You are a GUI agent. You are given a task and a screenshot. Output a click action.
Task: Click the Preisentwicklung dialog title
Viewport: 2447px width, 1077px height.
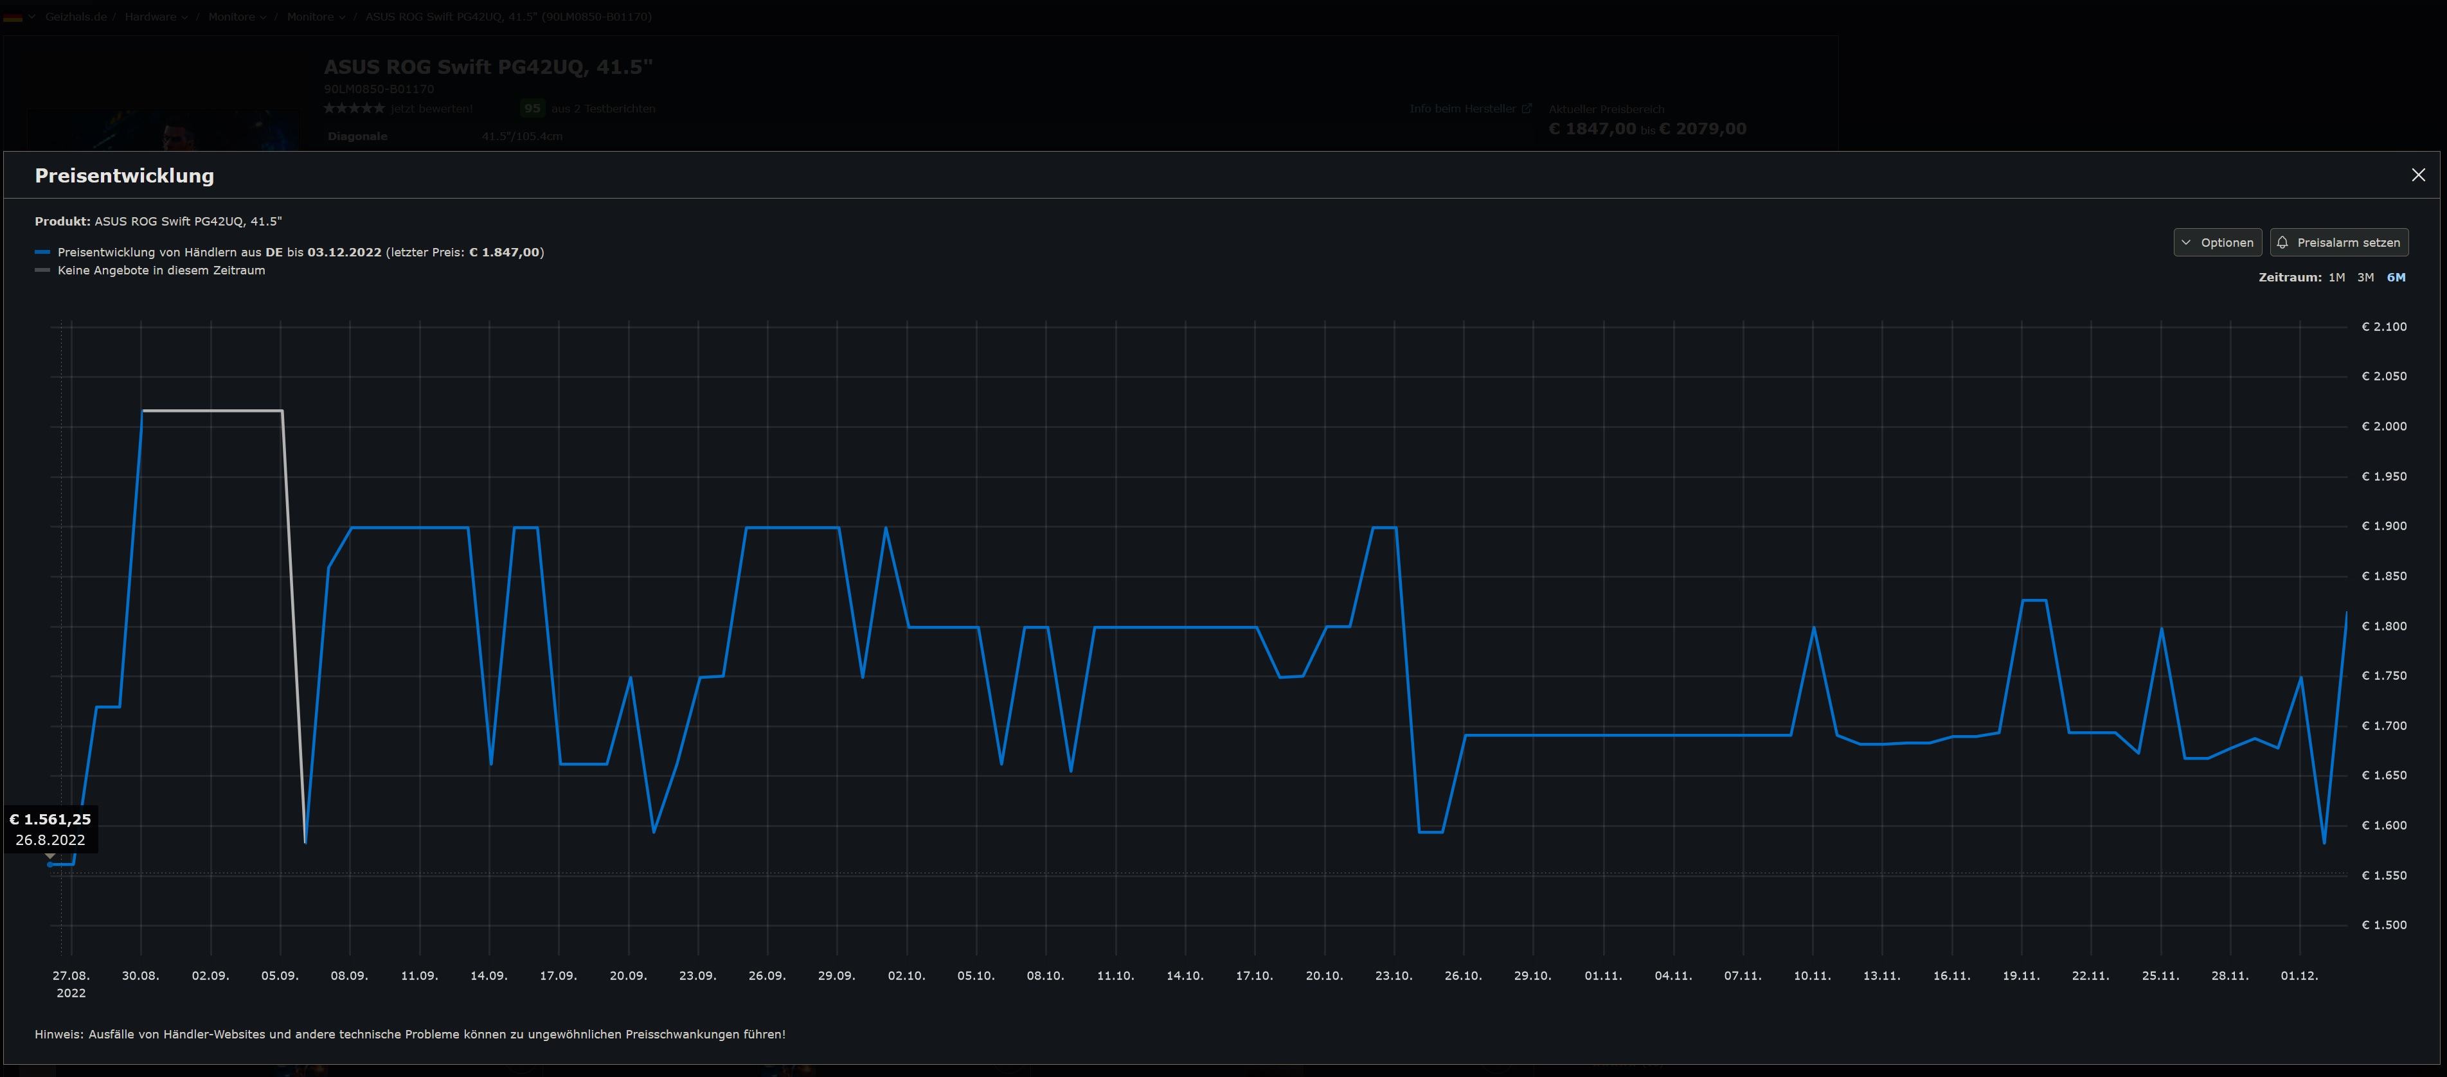tap(125, 175)
